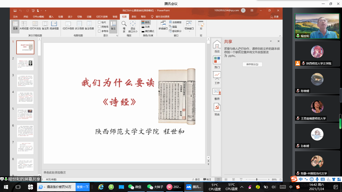Viewport: 342px width, 192px height.
Task: Open the Share pane options dropdown arrow
Action: [x=271, y=41]
